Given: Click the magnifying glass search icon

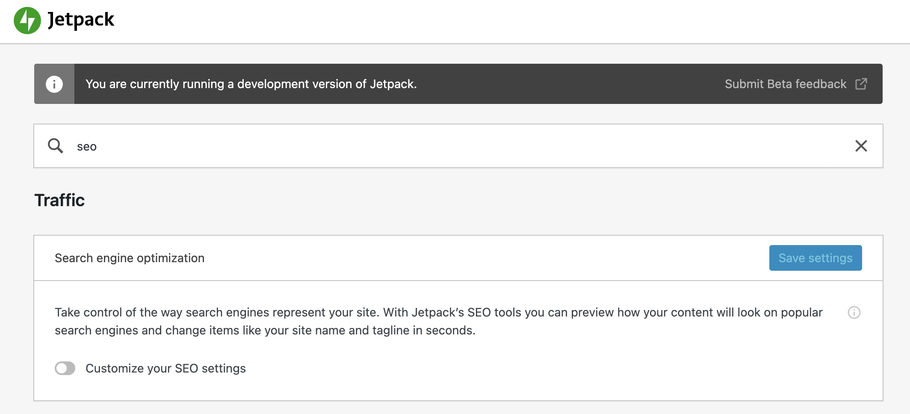Looking at the screenshot, I should [56, 146].
